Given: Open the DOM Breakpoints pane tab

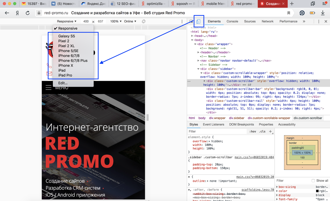Looking at the screenshot, I should click(x=242, y=124).
